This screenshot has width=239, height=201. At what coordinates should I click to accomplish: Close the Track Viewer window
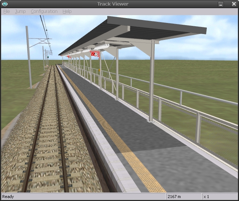click(x=234, y=4)
